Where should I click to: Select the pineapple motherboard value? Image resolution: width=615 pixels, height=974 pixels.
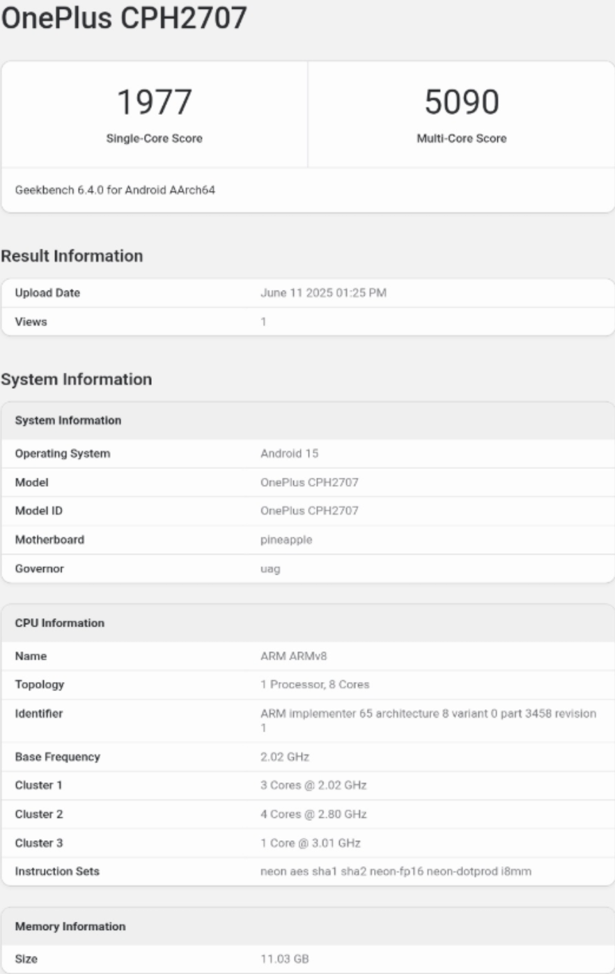click(286, 539)
